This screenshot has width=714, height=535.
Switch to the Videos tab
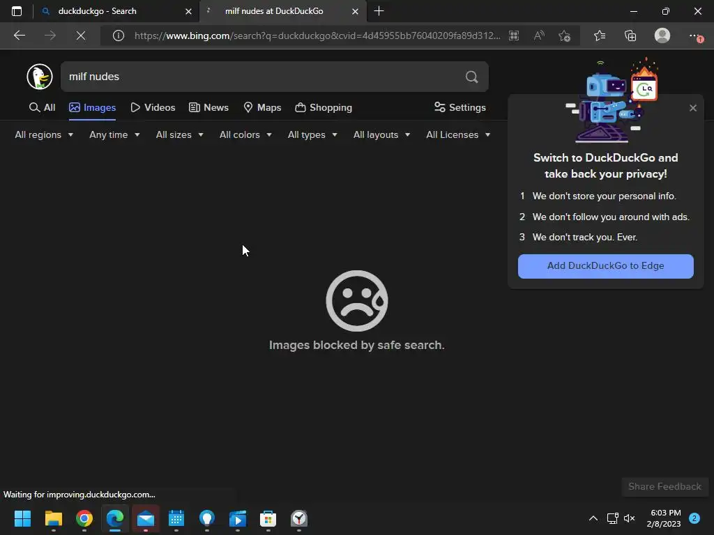[x=153, y=107]
